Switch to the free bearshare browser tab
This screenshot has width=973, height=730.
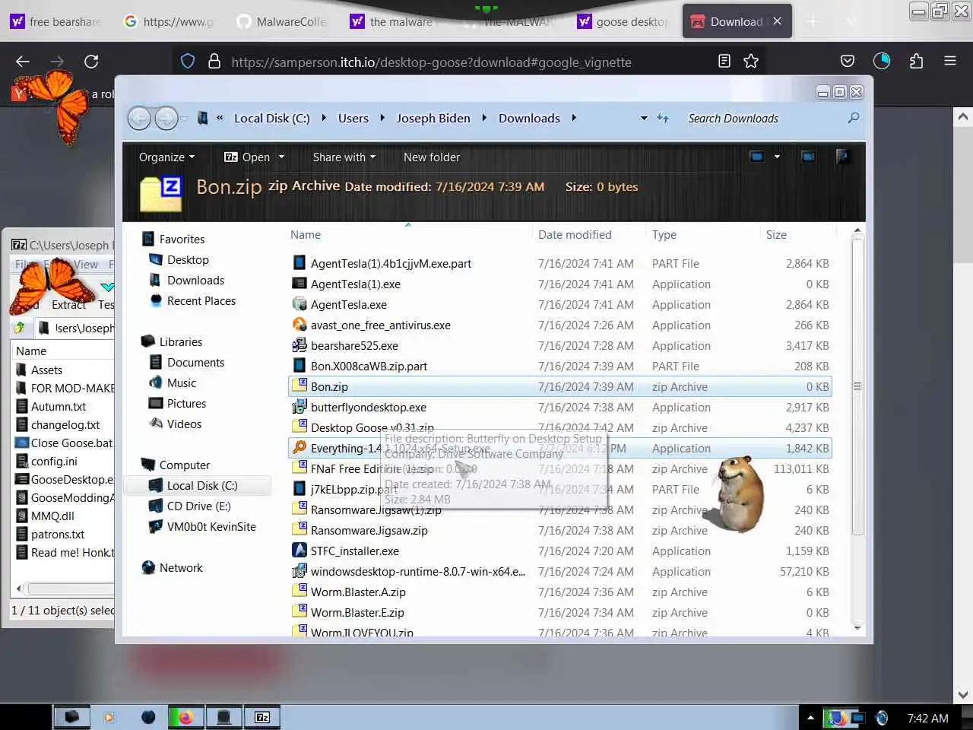(x=57, y=22)
